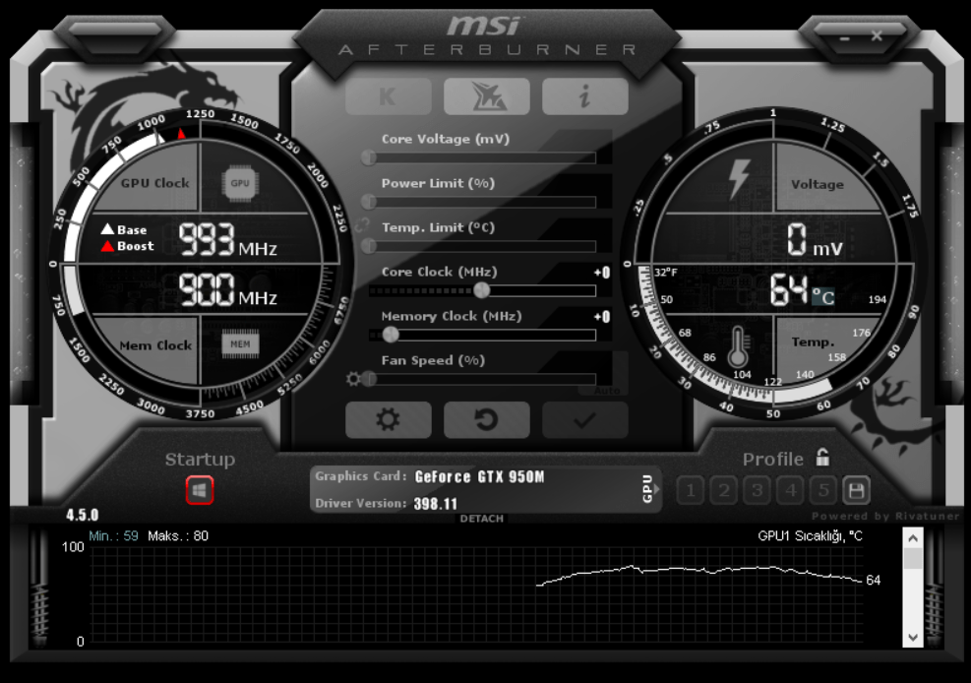Expand the GPU selector arrow
The height and width of the screenshot is (683, 971).
tap(657, 489)
